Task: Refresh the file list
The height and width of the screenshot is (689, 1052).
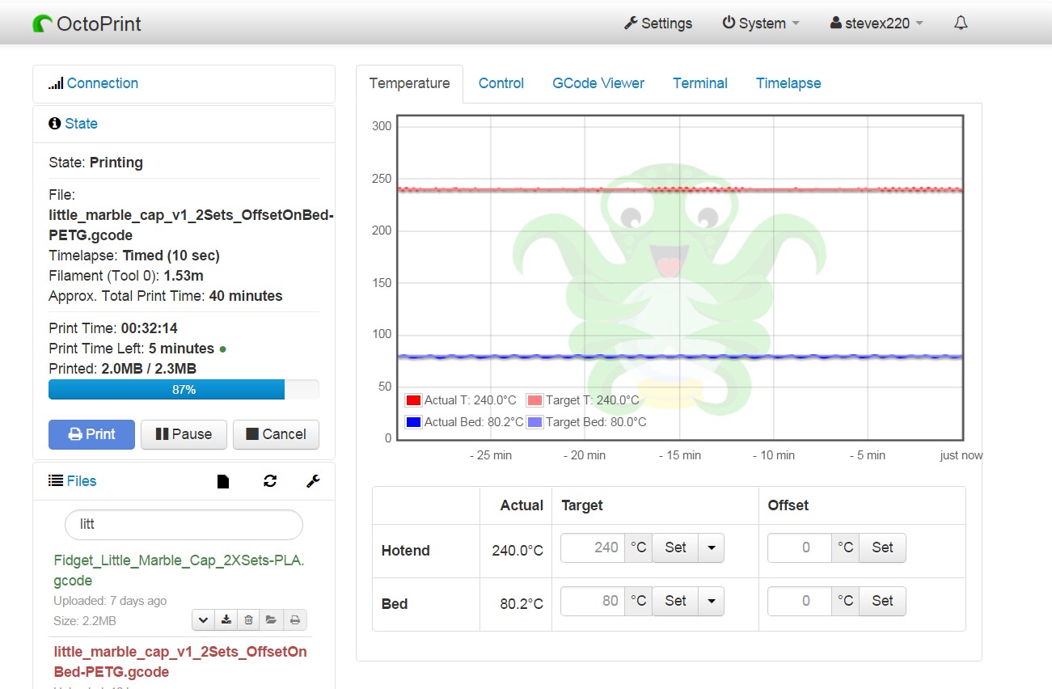Action: point(270,481)
